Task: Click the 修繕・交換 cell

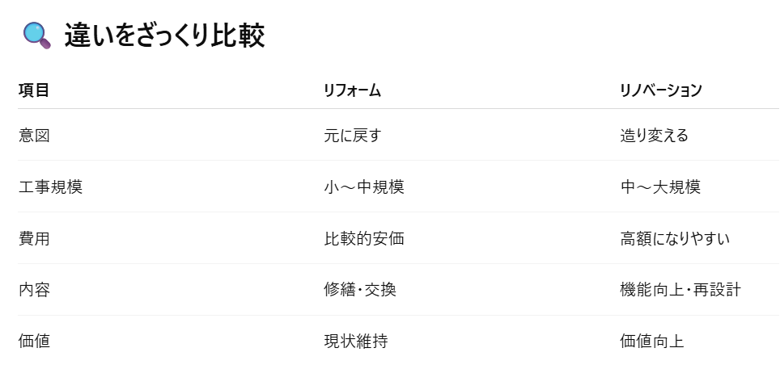Action: coord(359,289)
